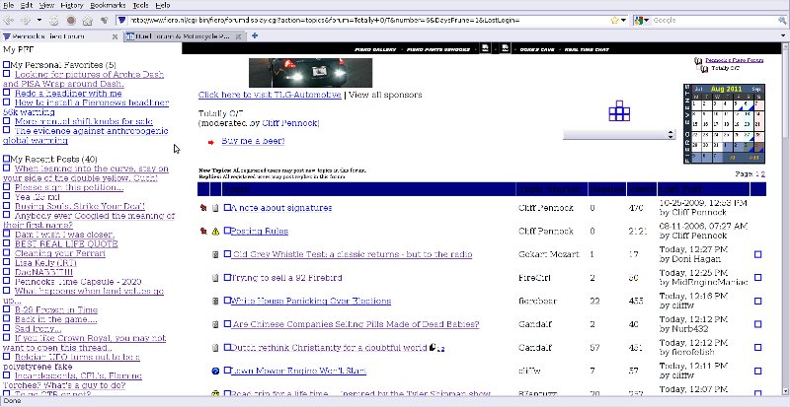Image resolution: width=790 pixels, height=407 pixels.
Task: Click the Sep next-month link in events calendar
Action: tap(756, 89)
